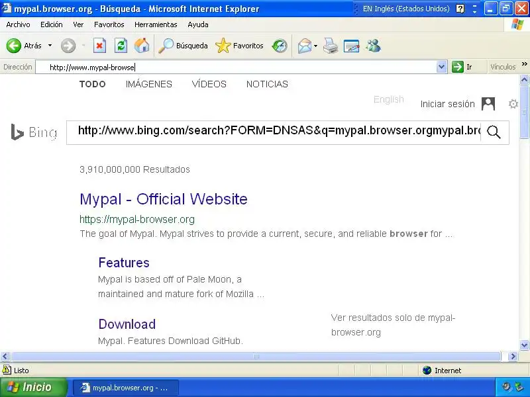Screen dimensions: 530x397
Task: Open the Búsqueda search panel
Action: click(183, 46)
